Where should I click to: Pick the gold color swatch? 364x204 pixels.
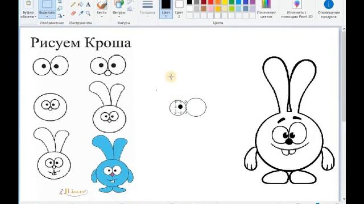click(x=217, y=9)
